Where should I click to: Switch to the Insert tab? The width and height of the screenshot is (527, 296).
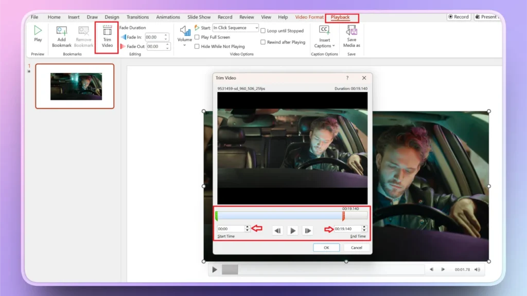click(x=74, y=17)
